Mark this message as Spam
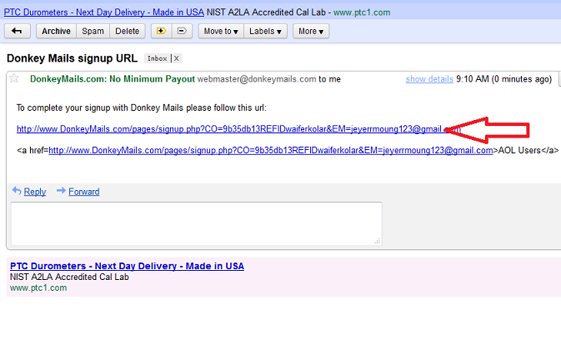561x350 pixels. point(93,31)
